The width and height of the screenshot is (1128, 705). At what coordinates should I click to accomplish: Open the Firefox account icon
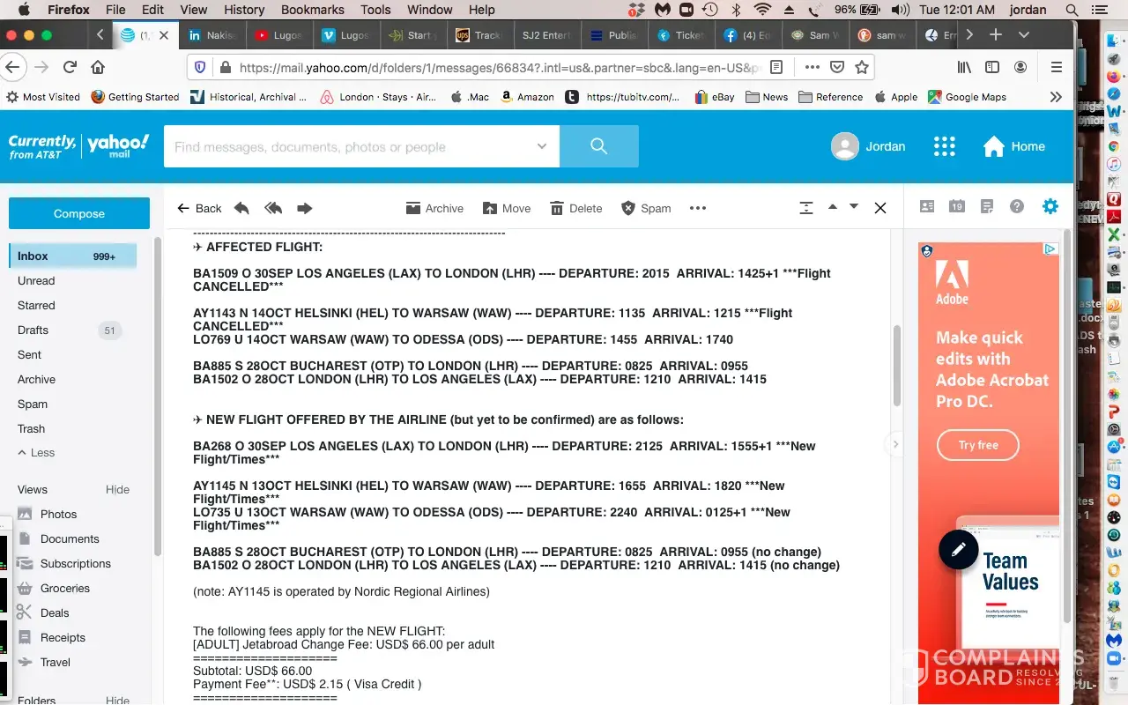tap(1020, 67)
